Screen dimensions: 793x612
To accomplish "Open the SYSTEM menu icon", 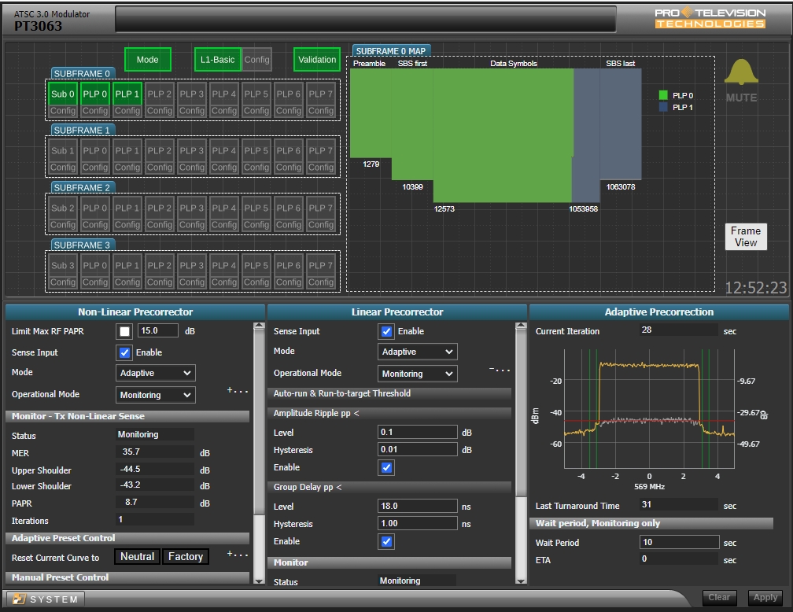I will 20,599.
